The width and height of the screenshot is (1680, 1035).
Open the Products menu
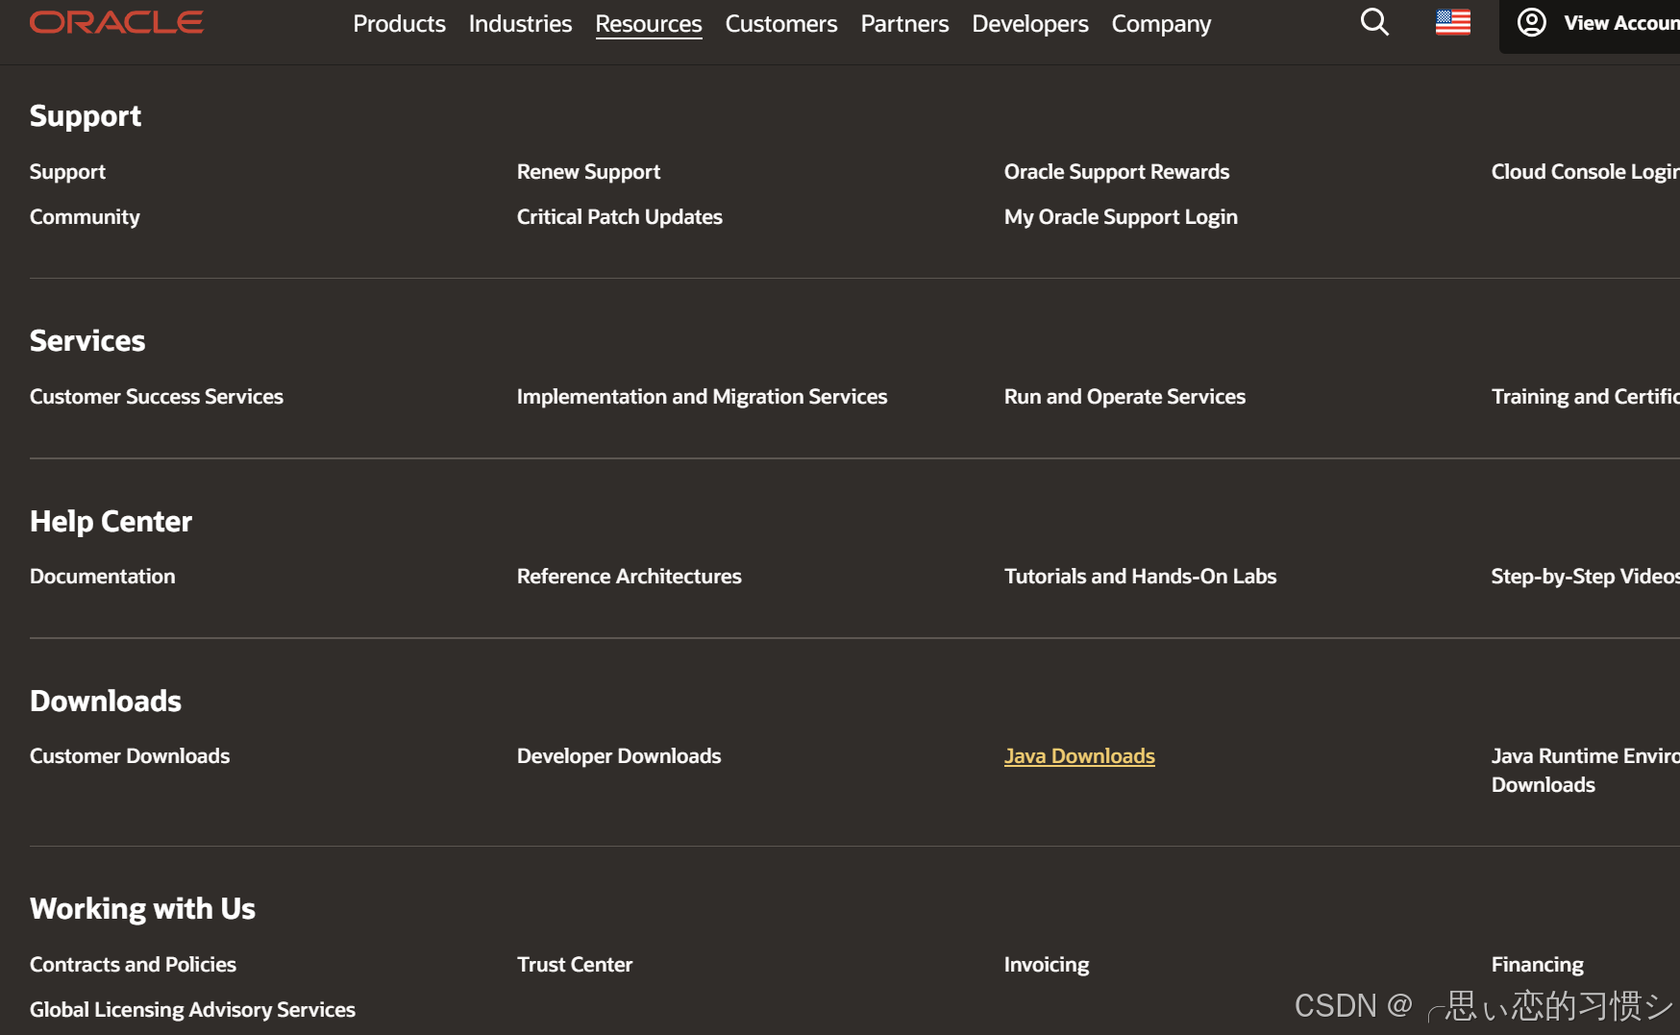(x=399, y=23)
